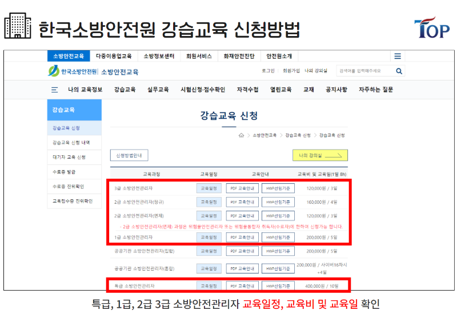Screen dimensions: 457x322
Task: Select the 다중이용업교육 top tab
Action: point(114,56)
